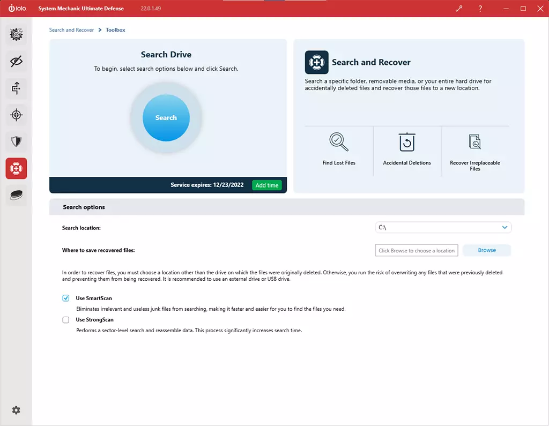Minimize the System Mechanic window
Screen dimensions: 549x426
pyautogui.click(x=506, y=9)
